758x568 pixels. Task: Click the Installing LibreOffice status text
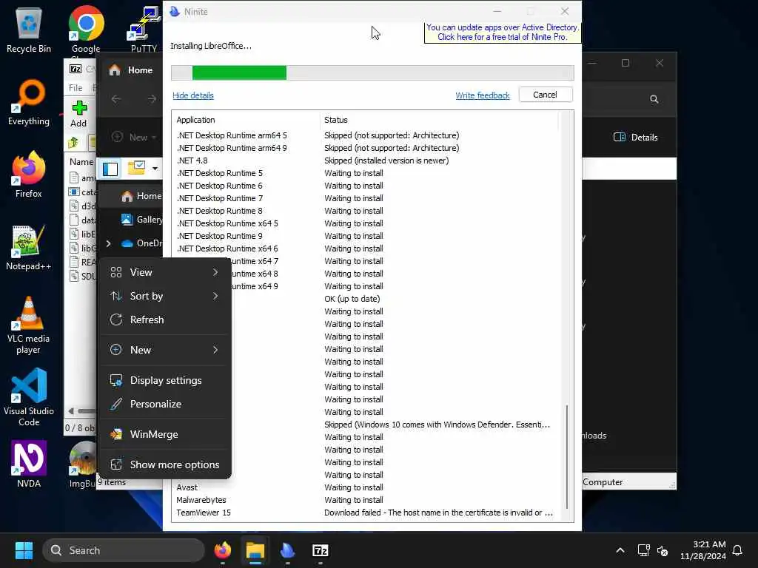(211, 46)
